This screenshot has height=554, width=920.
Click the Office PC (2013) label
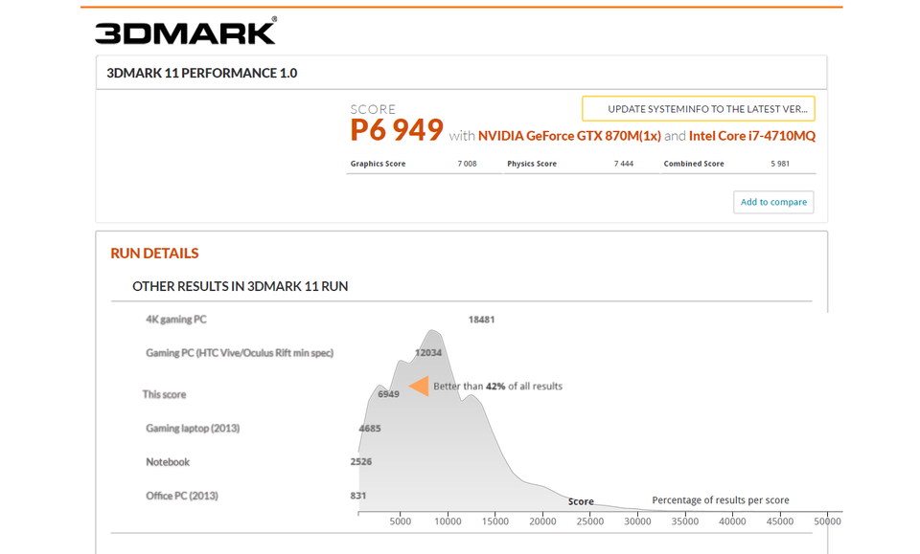click(182, 496)
